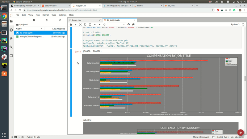The image size is (247, 139).
Task: Click Ln 33, Col 1 in status bar
Action: tap(223, 137)
